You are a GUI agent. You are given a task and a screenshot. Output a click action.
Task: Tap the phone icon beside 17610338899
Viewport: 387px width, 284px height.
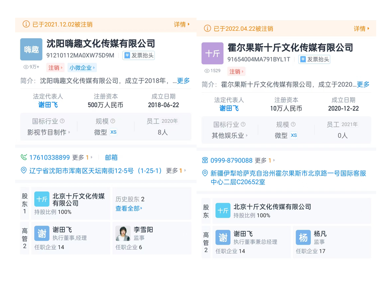[24, 157]
